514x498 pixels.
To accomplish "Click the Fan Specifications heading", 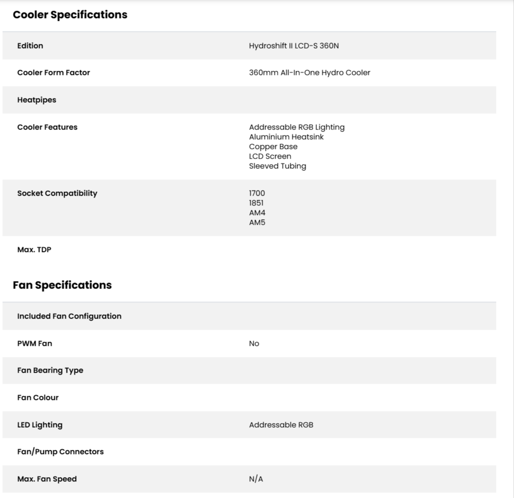I will (62, 285).
